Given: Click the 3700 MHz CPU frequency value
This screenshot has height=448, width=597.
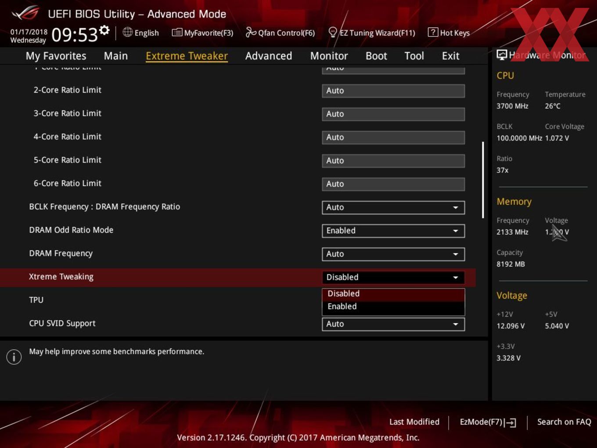Looking at the screenshot, I should [512, 106].
